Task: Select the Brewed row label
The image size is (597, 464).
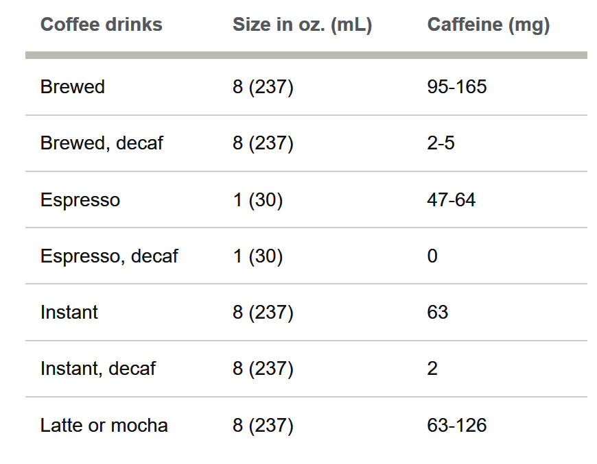Action: 72,87
